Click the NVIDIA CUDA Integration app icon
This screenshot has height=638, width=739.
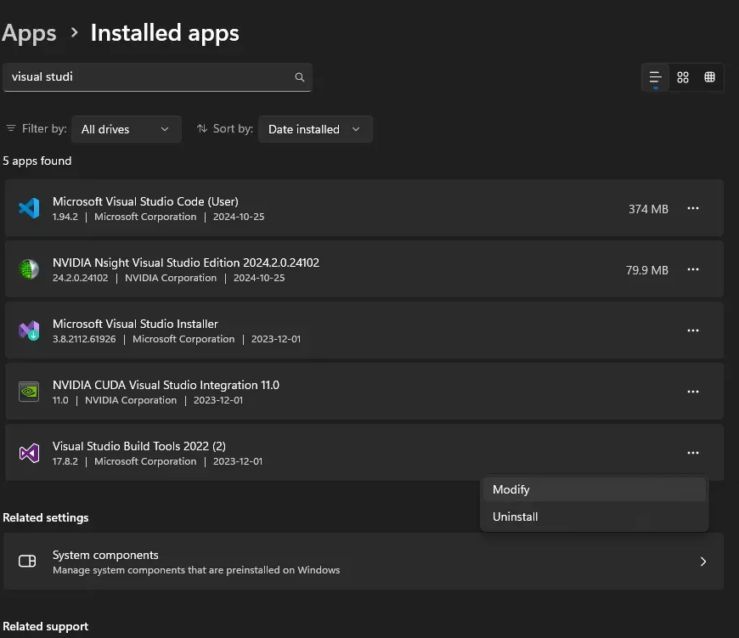pyautogui.click(x=29, y=392)
